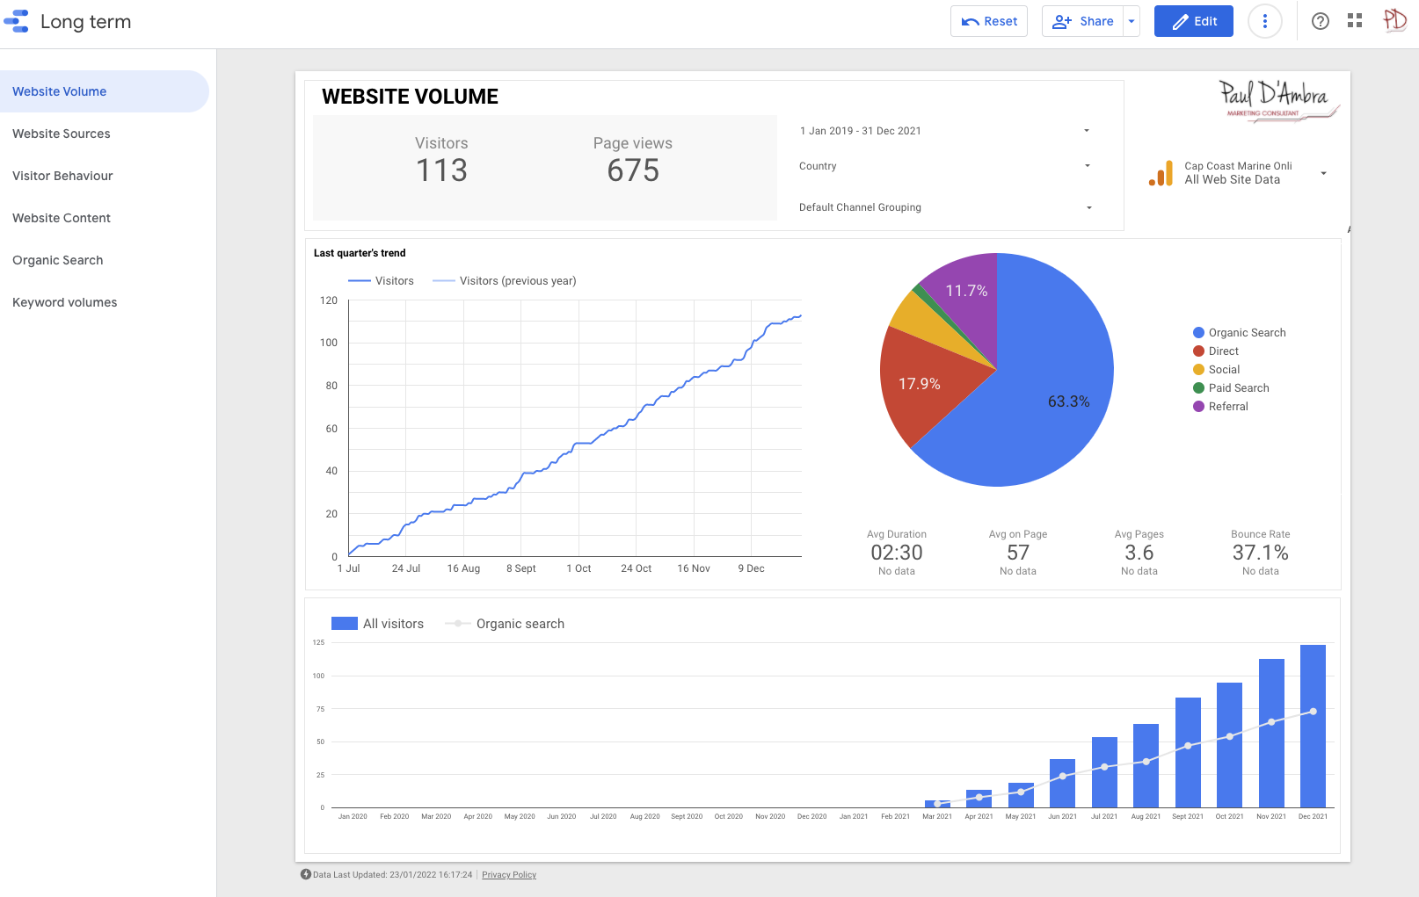Toggle Visitors (previous year) legend item
The image size is (1419, 897).
click(x=505, y=281)
